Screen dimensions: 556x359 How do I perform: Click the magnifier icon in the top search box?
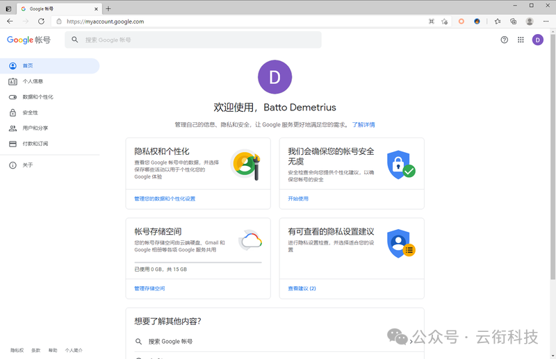(x=75, y=40)
